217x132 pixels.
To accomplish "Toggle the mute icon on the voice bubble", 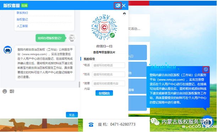I will tap(206, 69).
